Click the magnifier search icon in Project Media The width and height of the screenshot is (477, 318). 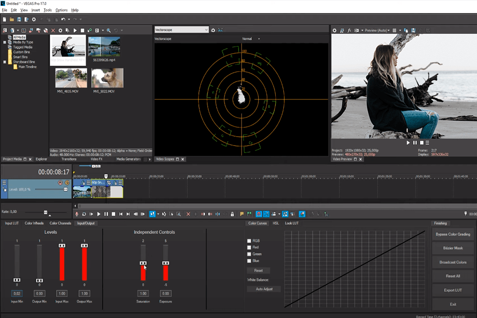[109, 30]
